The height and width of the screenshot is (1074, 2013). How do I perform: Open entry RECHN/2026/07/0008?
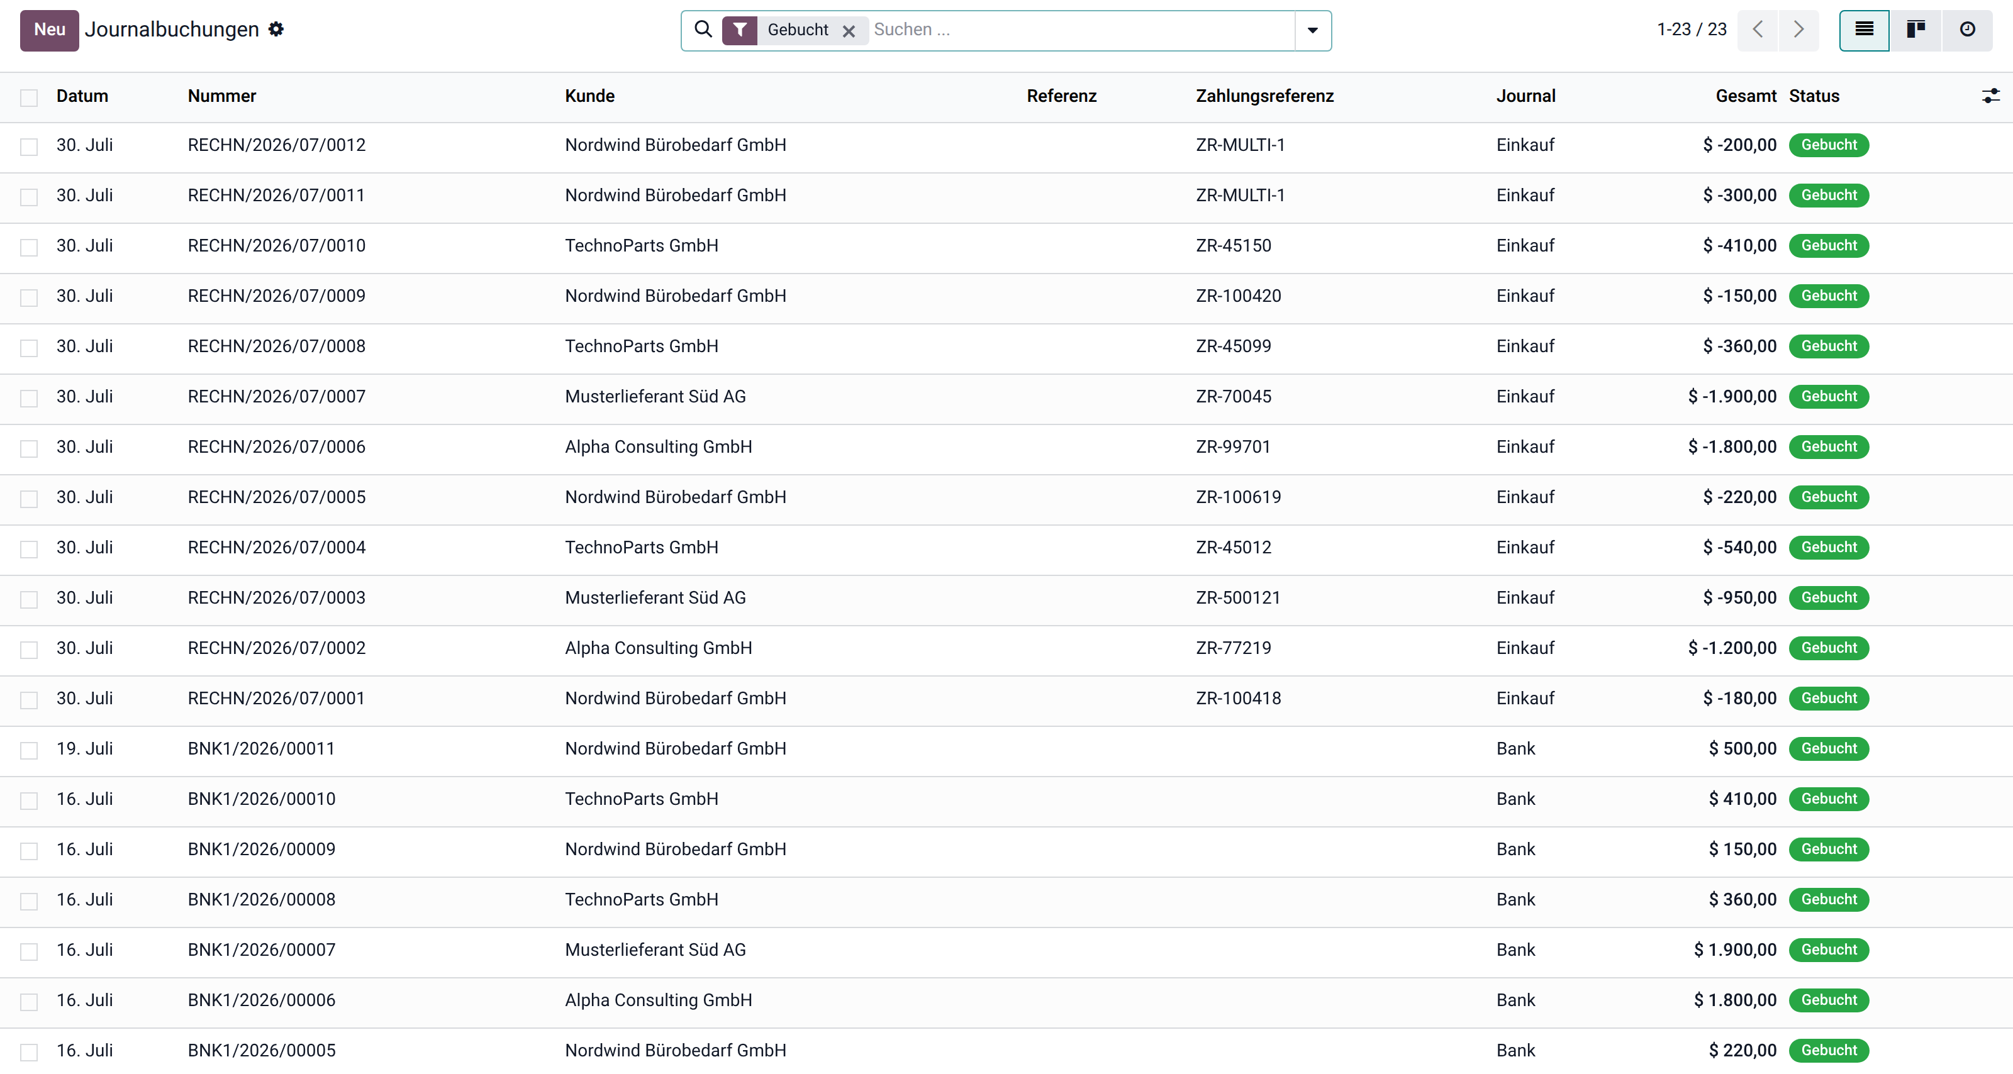(x=277, y=346)
